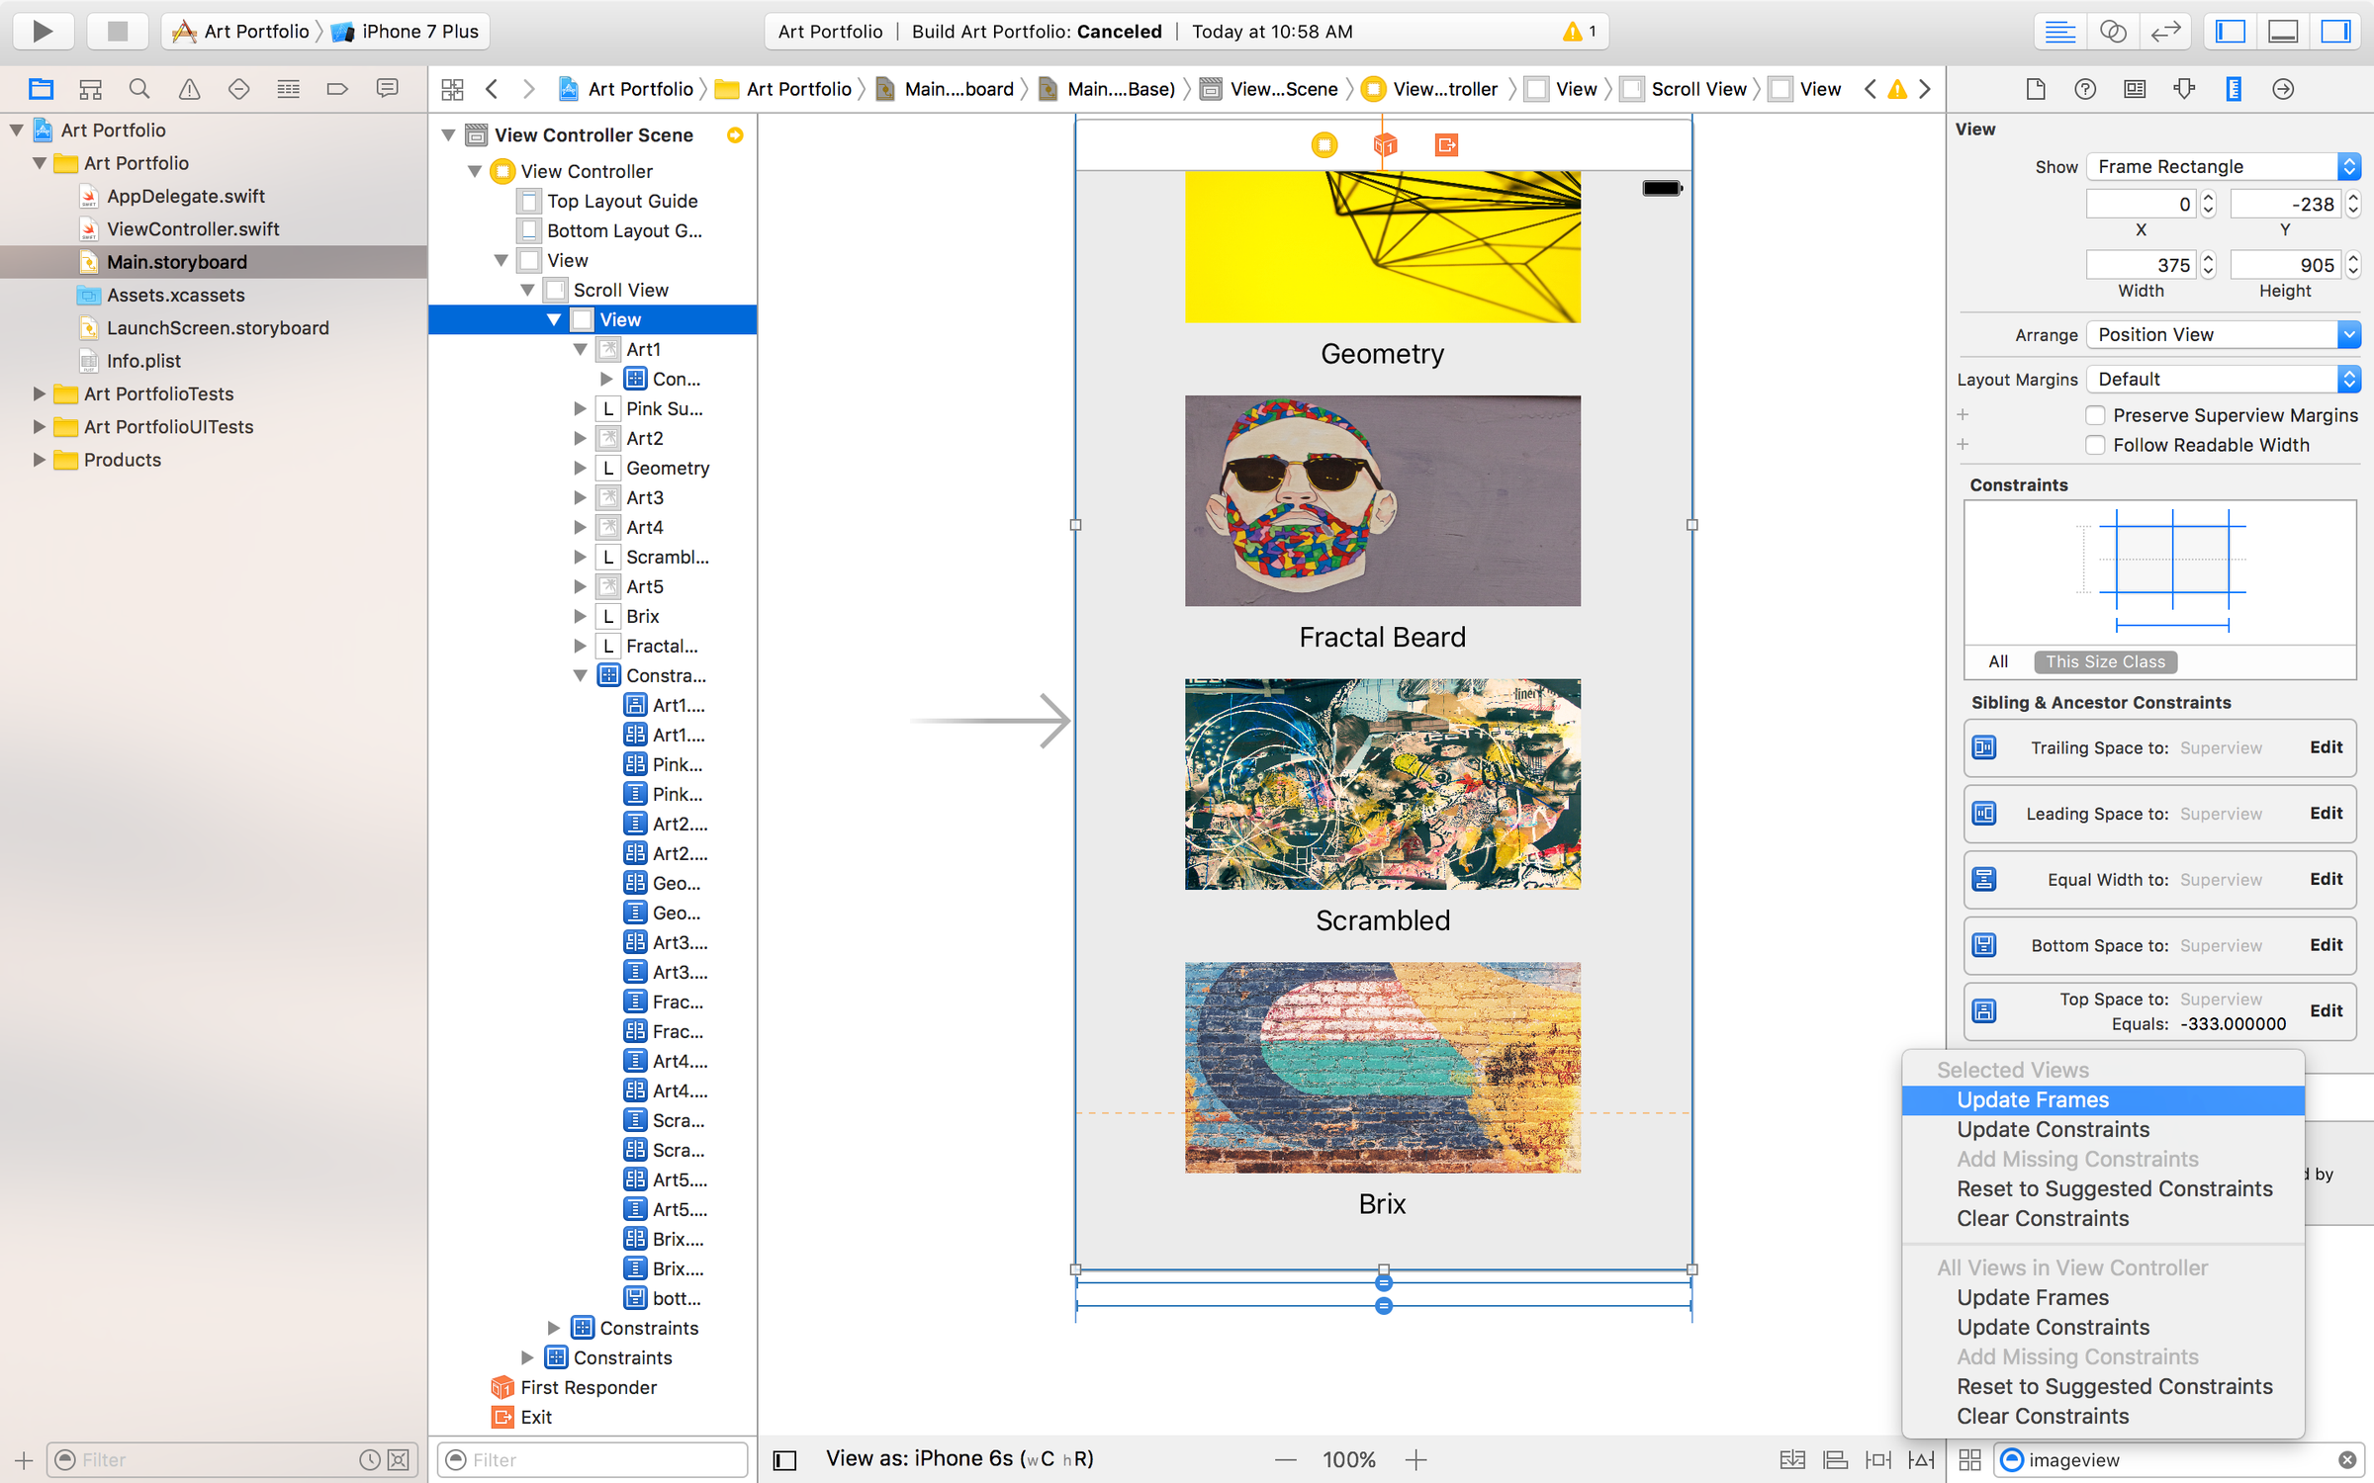Select the Quick Help inspector
The height and width of the screenshot is (1483, 2374).
point(2084,89)
